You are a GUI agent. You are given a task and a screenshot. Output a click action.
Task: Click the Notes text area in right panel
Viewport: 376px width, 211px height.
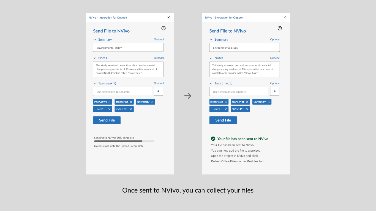(x=244, y=69)
